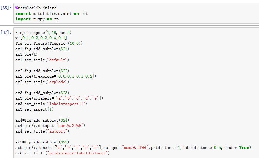259x158 pixels.
Task: Click the ax3.set_aspect(1) line
Action: click(x=35, y=109)
